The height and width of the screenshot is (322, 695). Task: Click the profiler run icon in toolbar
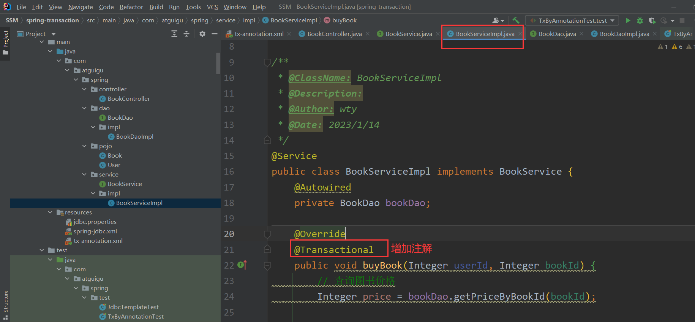[x=664, y=20]
